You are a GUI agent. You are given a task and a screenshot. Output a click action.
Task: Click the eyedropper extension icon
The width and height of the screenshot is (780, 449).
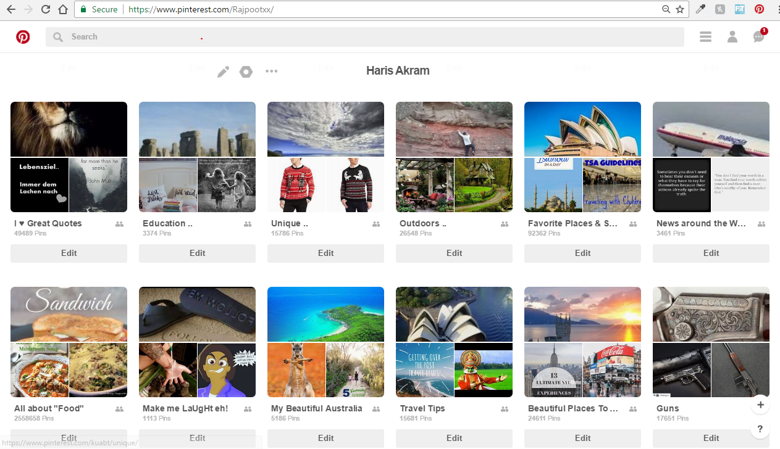(700, 9)
